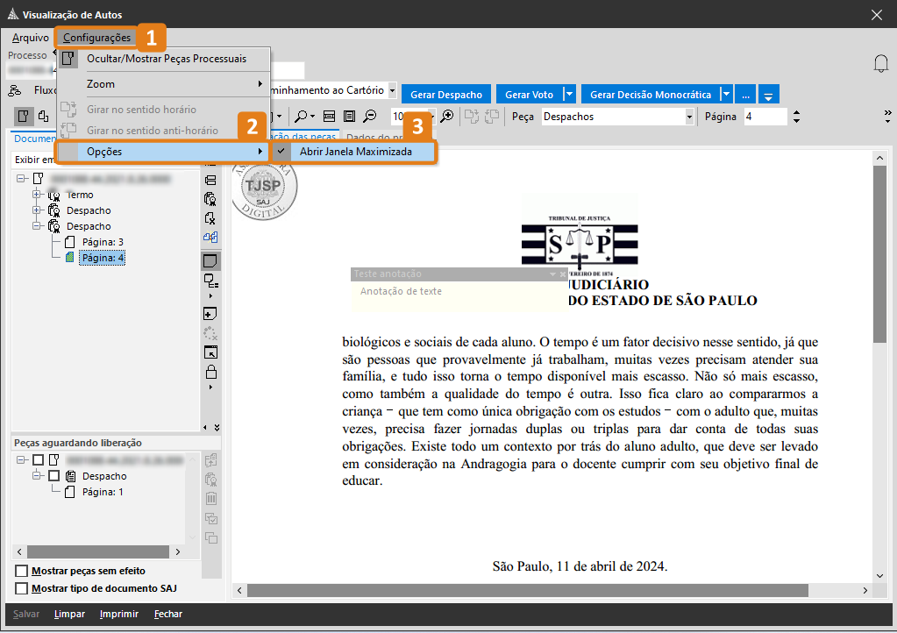Enable Mostrar tipo de documento SAJ
This screenshot has height=633, width=897.
click(x=22, y=588)
